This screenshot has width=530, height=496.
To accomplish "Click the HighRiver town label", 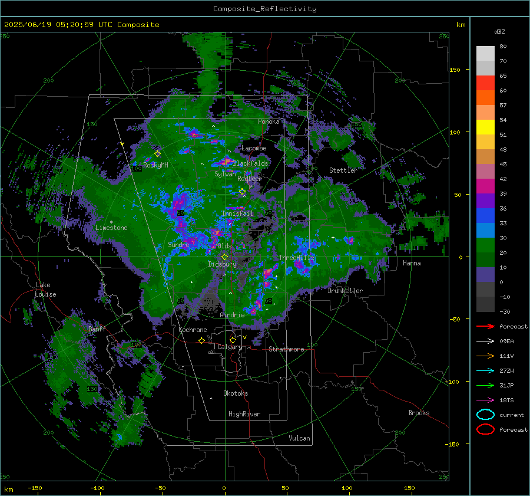I will click(x=244, y=414).
